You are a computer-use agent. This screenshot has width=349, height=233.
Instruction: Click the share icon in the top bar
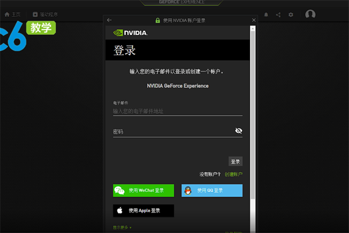click(278, 15)
